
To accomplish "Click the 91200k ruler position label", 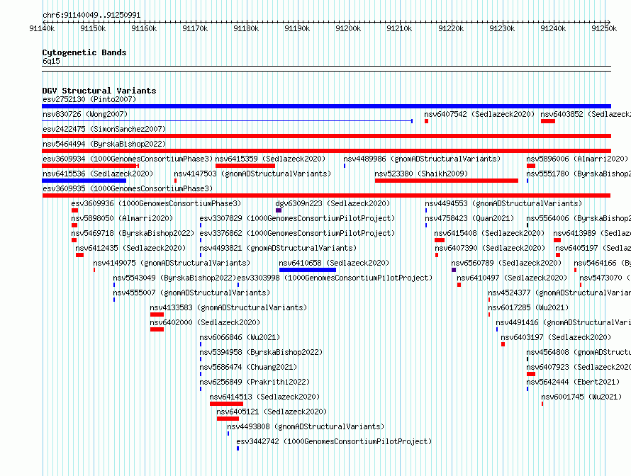I will [348, 28].
